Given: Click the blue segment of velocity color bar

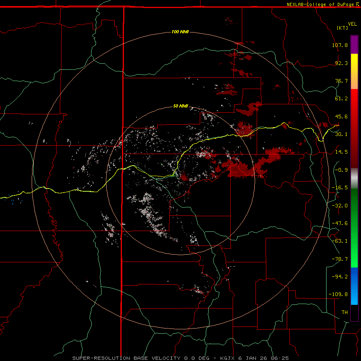Looking at the screenshot, I should pyautogui.click(x=354, y=286).
